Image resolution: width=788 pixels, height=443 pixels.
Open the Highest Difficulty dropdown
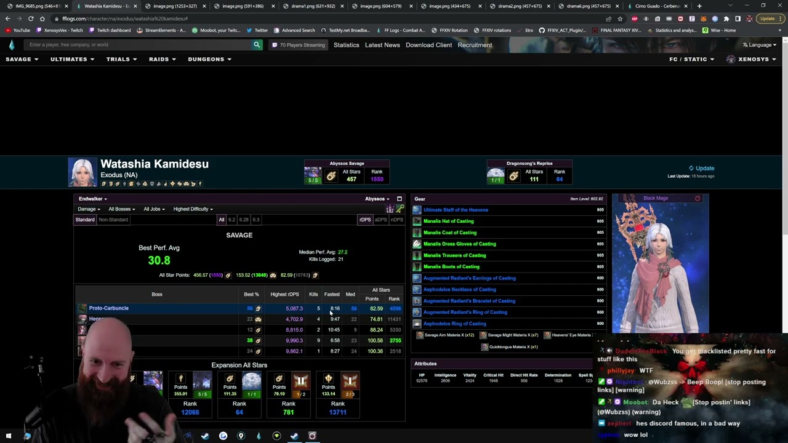(x=193, y=209)
